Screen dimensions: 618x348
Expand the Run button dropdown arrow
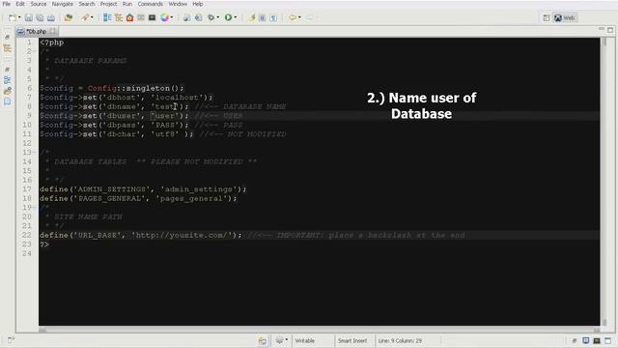236,17
